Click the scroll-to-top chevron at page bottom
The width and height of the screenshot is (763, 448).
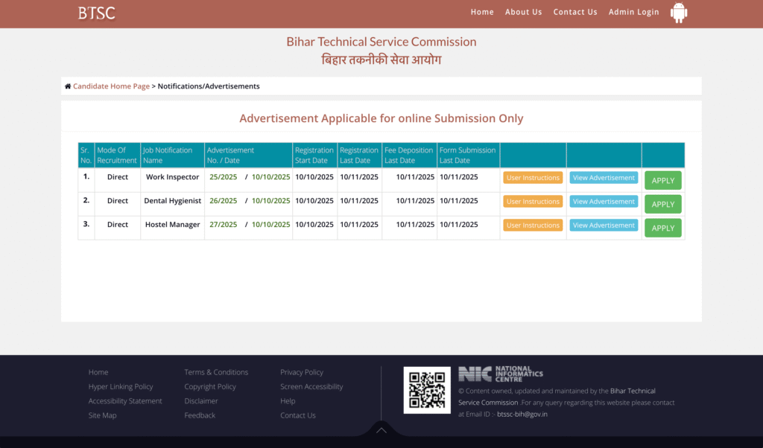point(381,430)
